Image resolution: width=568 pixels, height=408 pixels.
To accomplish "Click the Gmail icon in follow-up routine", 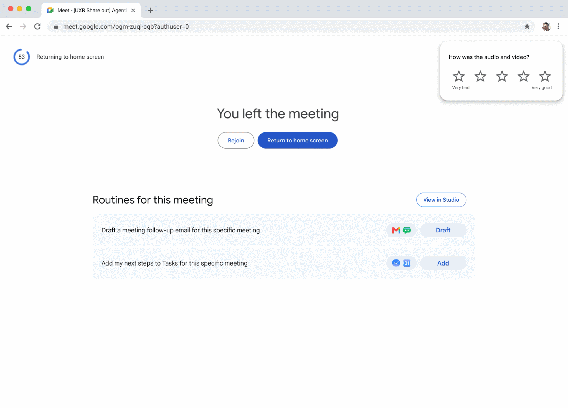I will pos(396,230).
